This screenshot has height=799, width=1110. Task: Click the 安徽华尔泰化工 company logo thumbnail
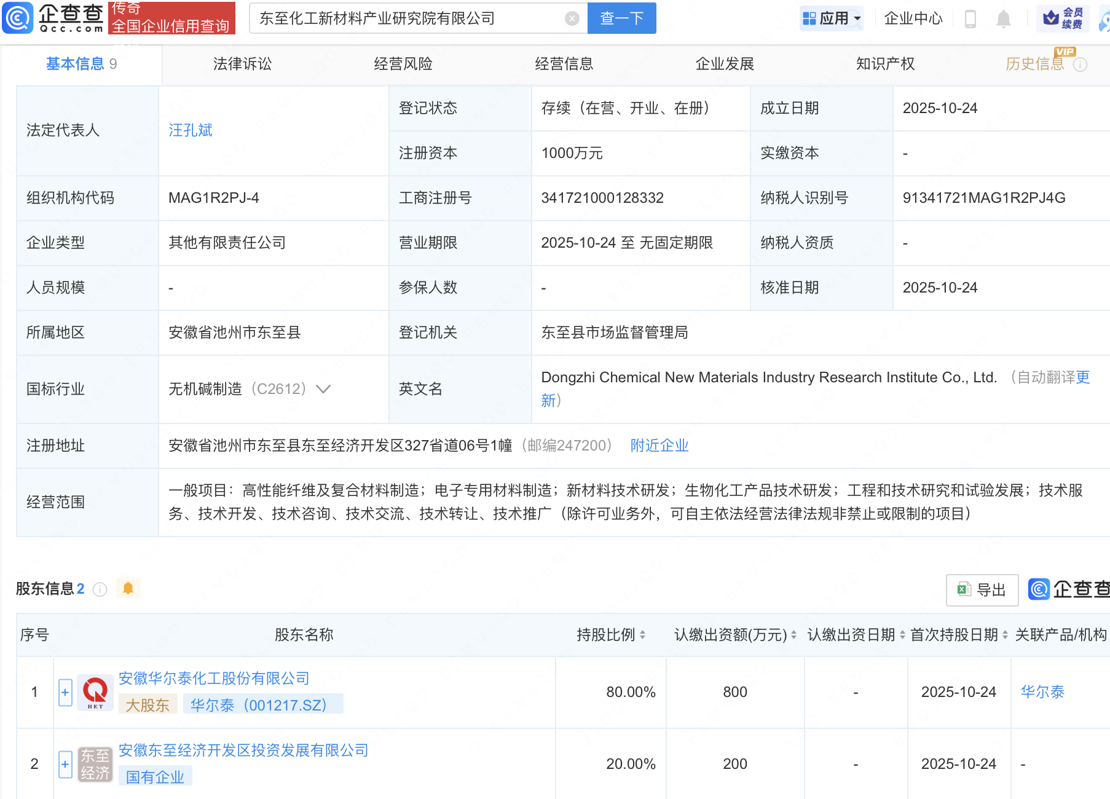click(95, 693)
